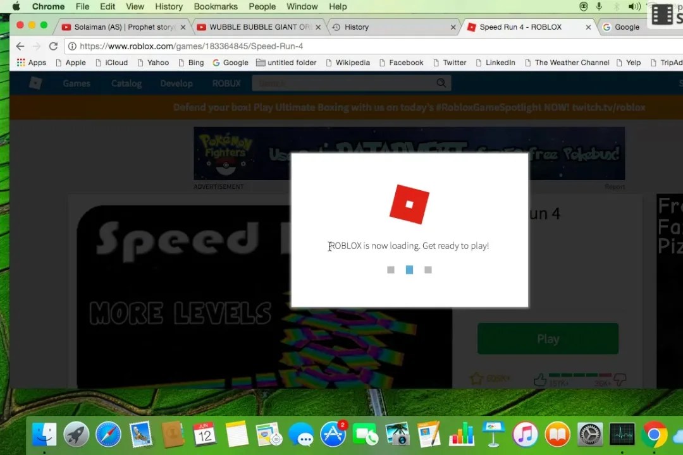Click the thumbs down dislike icon
Screen dimensions: 683x455
(620, 380)
